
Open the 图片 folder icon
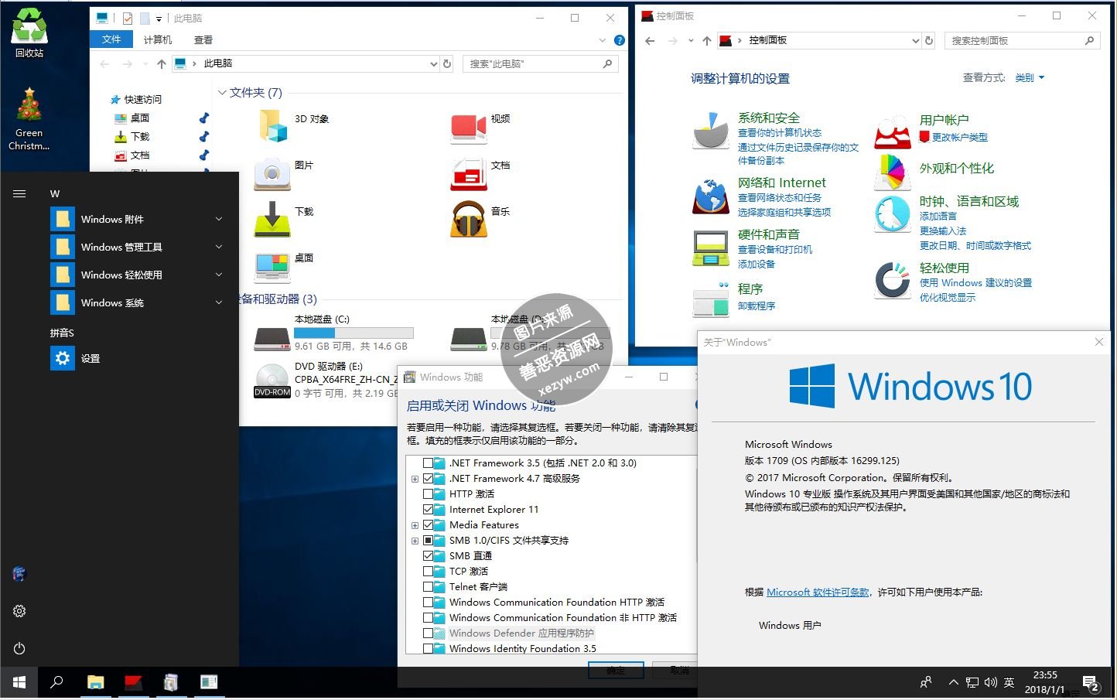(272, 173)
